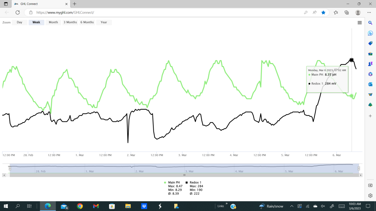Click the browser refresh icon
Image resolution: width=376 pixels, height=211 pixels.
[18, 13]
